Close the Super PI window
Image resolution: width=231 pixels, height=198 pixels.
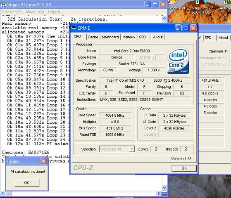163,5
